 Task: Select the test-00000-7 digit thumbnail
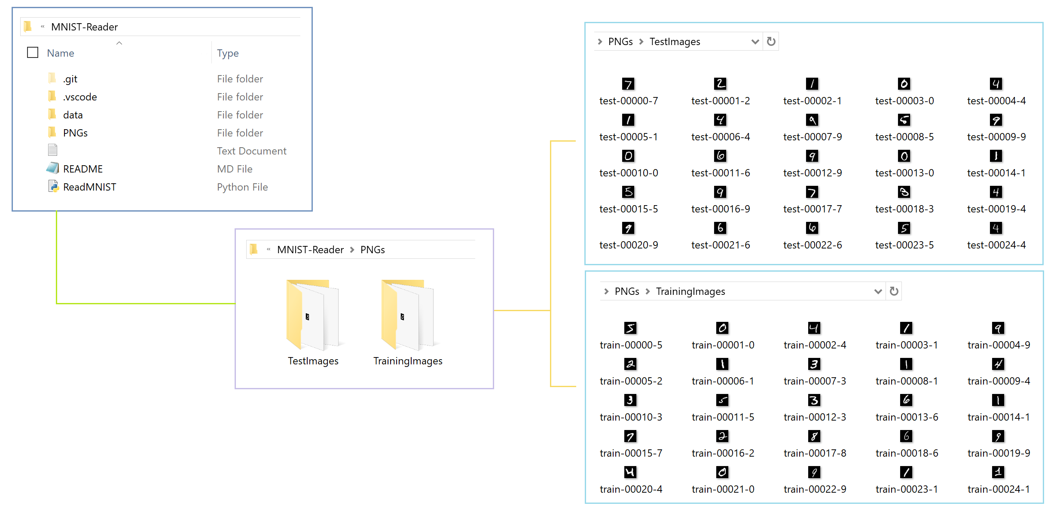pyautogui.click(x=628, y=84)
